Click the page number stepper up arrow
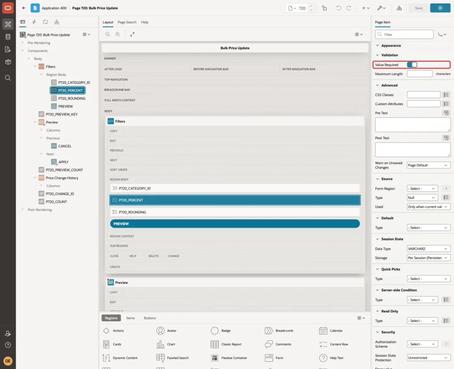The width and height of the screenshot is (454, 369). tap(311, 6)
